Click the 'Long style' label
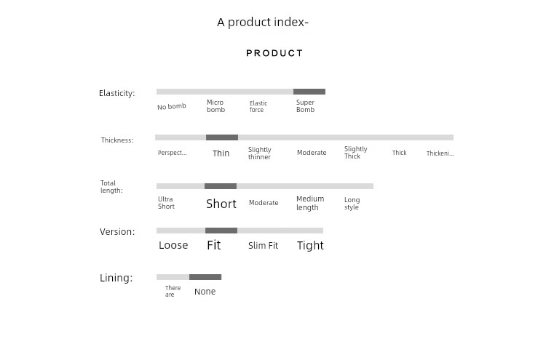This screenshot has width=546, height=352. [x=352, y=203]
